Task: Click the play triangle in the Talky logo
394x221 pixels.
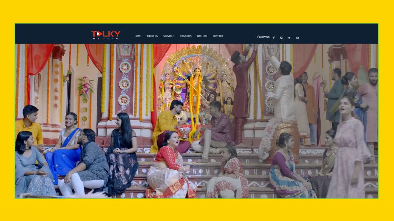Action: click(x=98, y=34)
